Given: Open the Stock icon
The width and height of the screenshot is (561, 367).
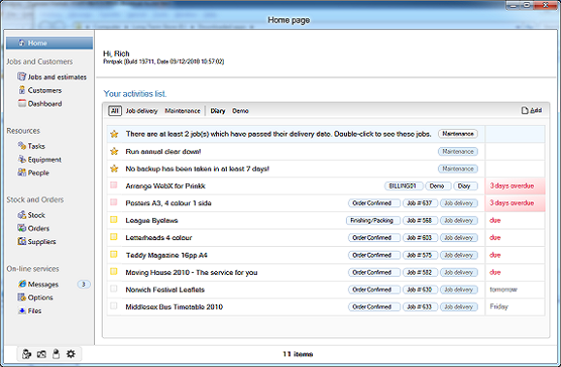Looking at the screenshot, I should [x=22, y=215].
